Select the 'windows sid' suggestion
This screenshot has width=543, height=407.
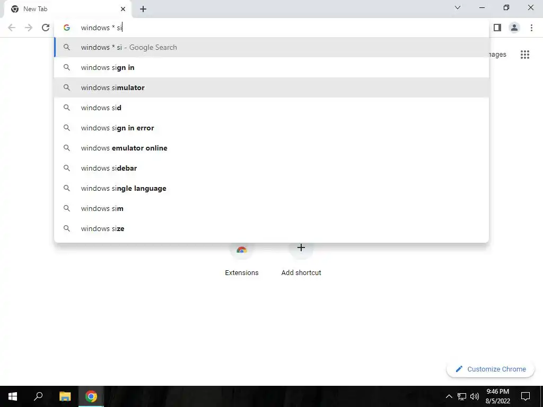[271, 108]
